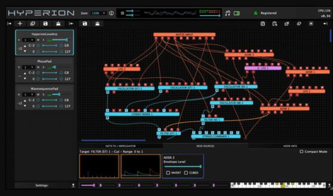Viewport: 333px width, 196px height.
Task: Solo the HyperionLoveArp layer with S
Action: tap(43, 40)
